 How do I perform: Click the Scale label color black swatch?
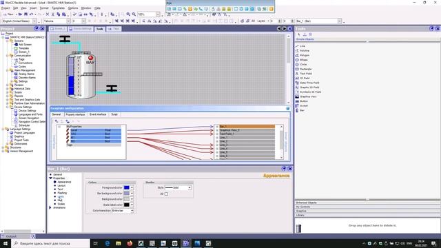tap(127, 205)
